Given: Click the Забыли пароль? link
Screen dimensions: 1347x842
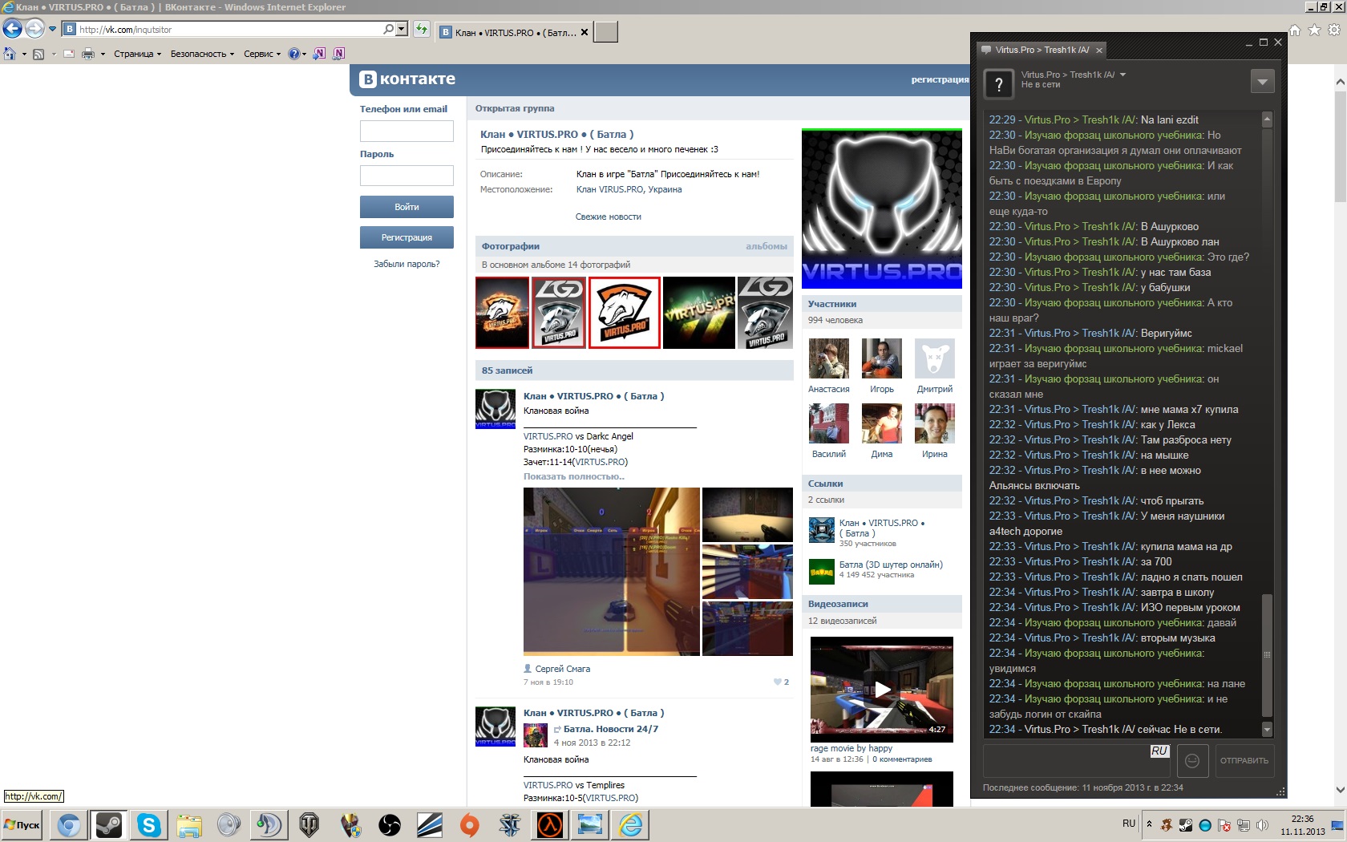Looking at the screenshot, I should [407, 264].
